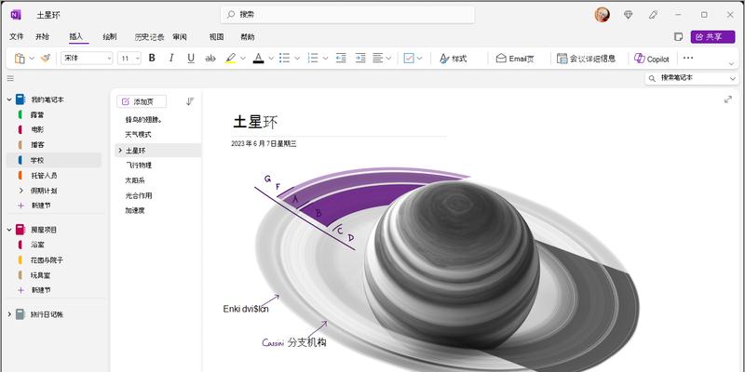The image size is (745, 372).
Task: Switch to the 历史记录 tab
Action: (149, 36)
